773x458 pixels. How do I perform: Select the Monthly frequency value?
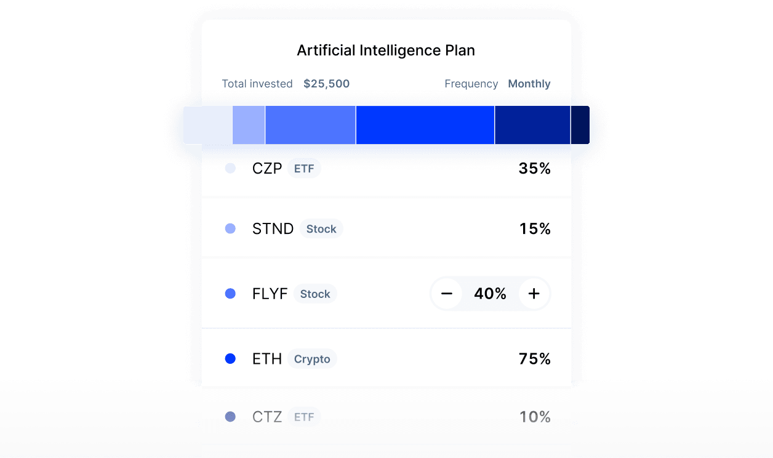(529, 84)
